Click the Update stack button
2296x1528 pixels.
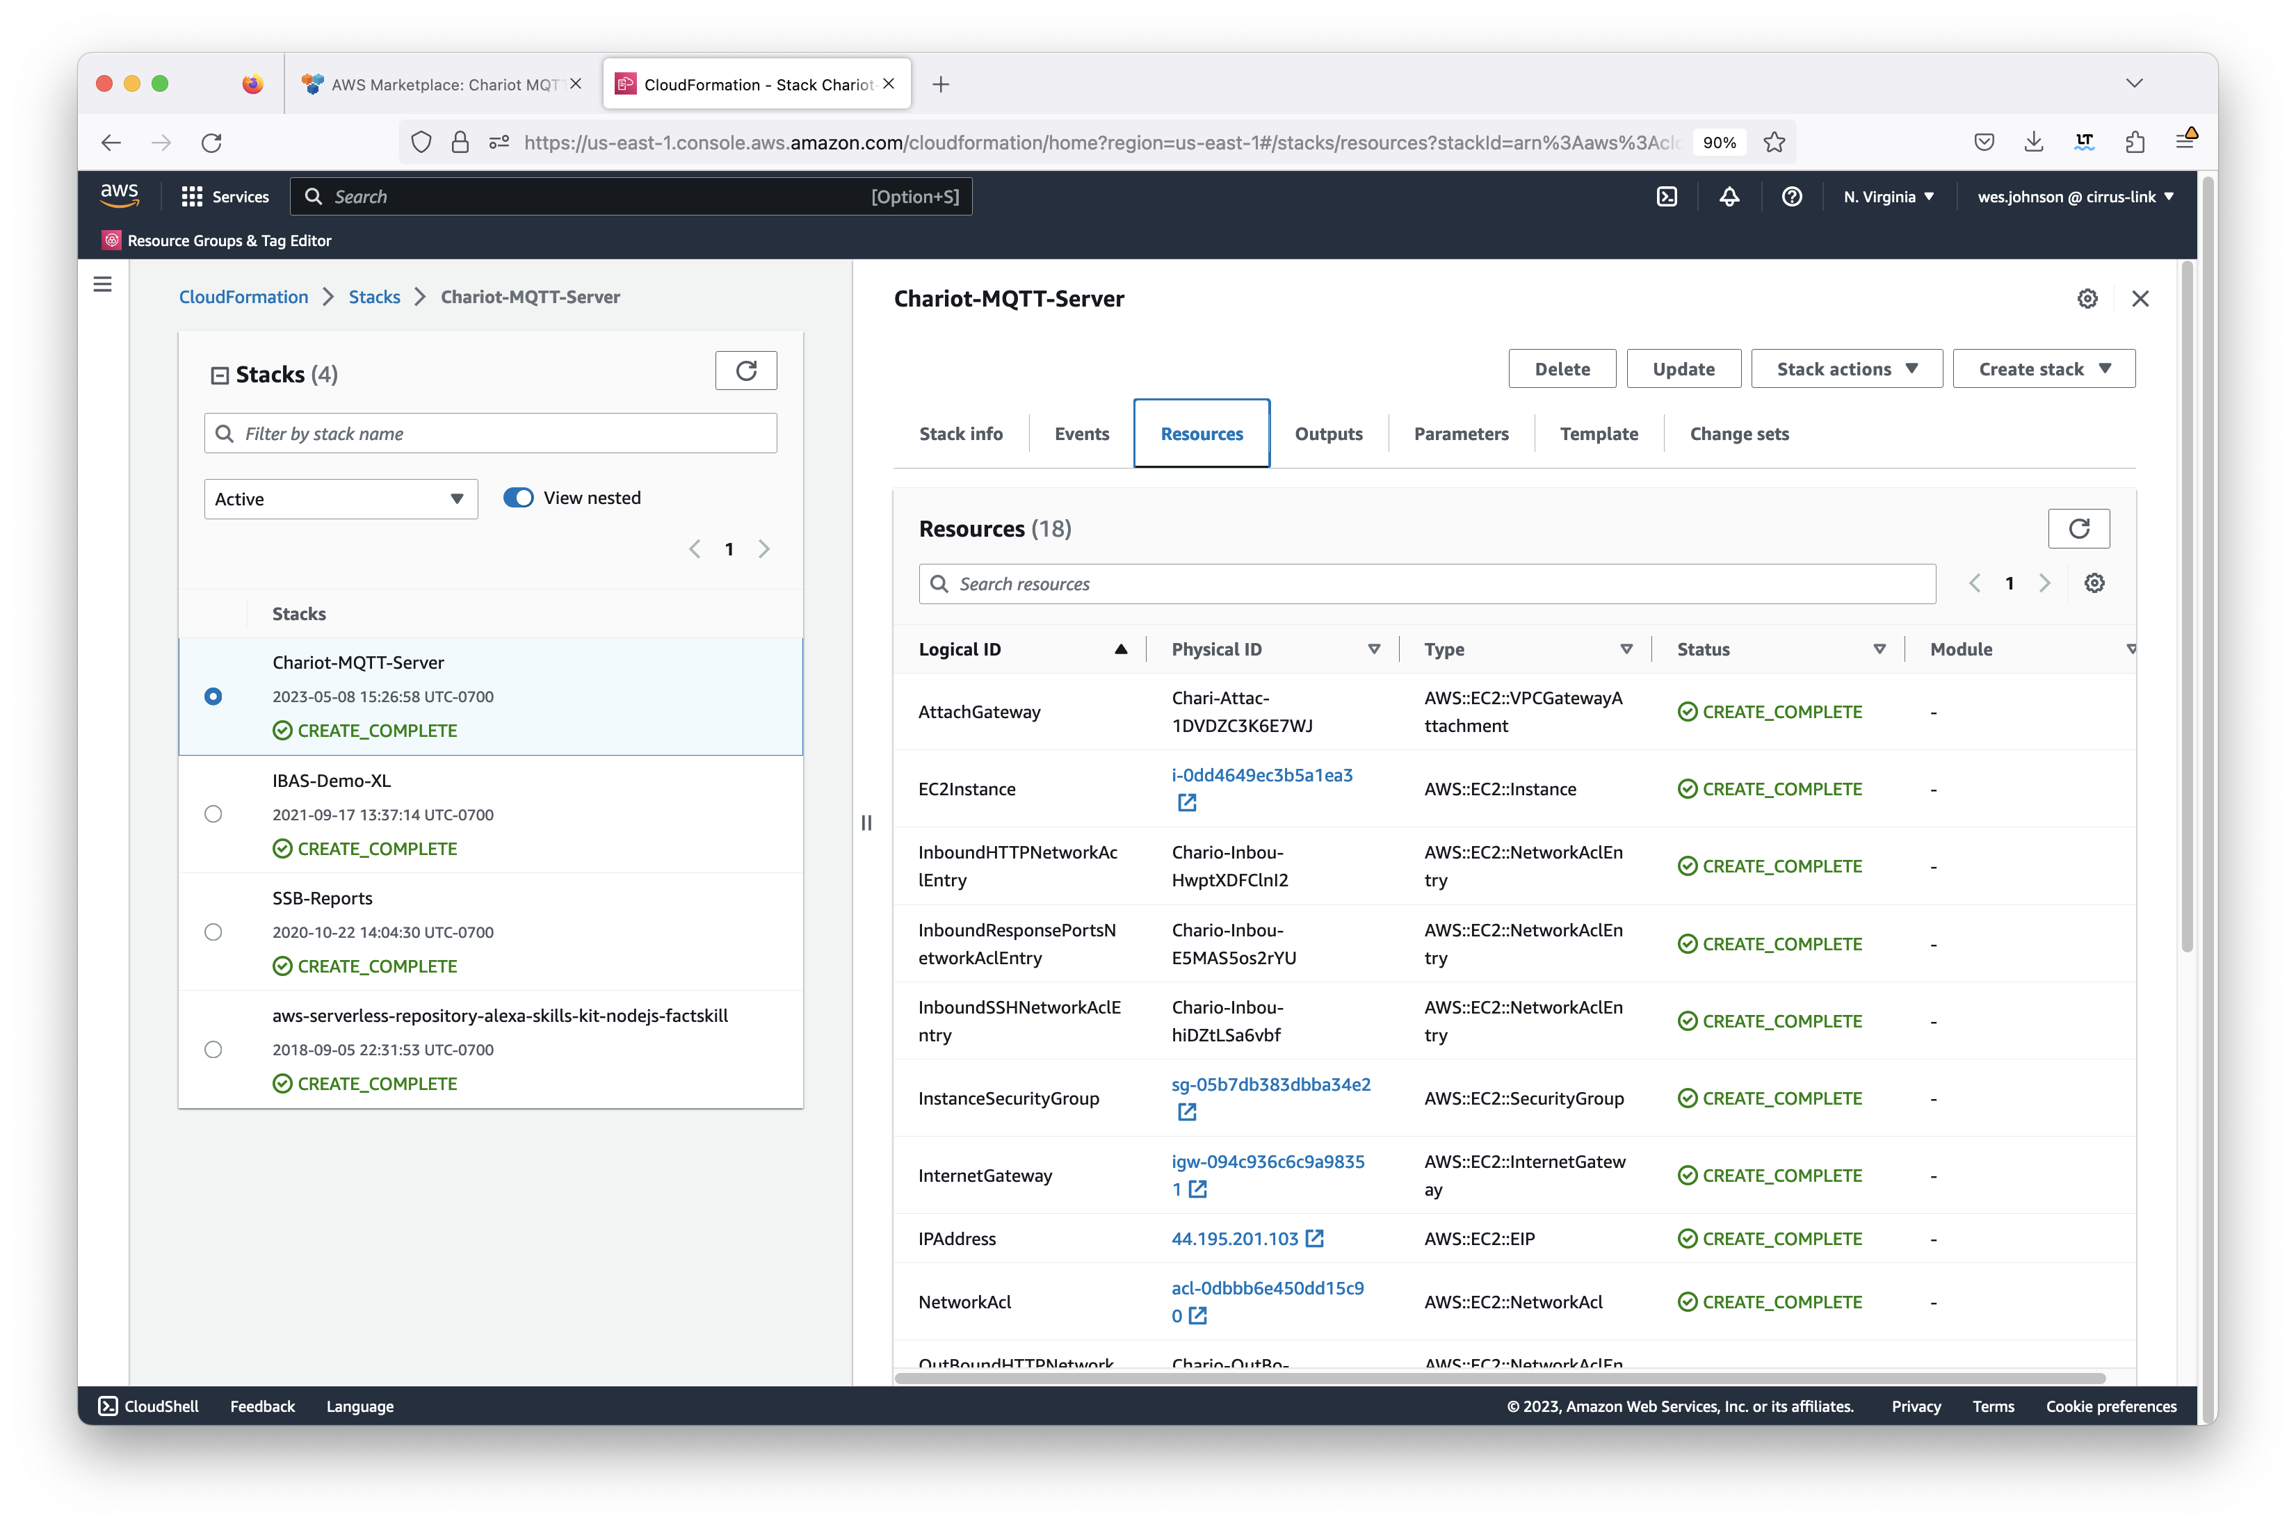[x=1683, y=368]
